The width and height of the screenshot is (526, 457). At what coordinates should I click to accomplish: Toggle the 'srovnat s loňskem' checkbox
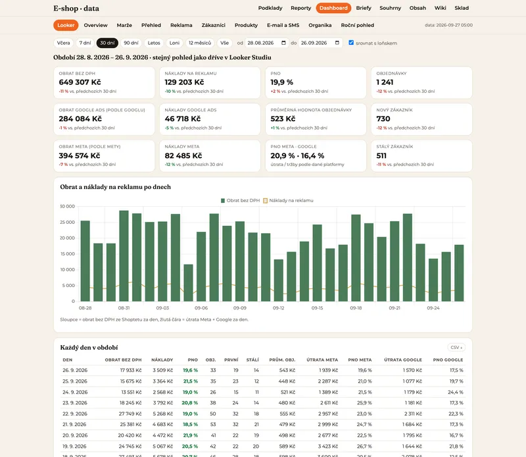[x=351, y=43]
